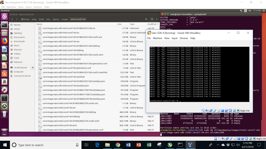Sort files by Type column

(x=138, y=24)
